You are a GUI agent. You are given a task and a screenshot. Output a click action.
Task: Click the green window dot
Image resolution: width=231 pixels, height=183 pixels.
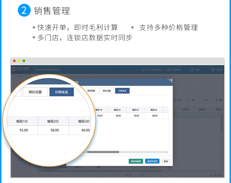(x=24, y=61)
